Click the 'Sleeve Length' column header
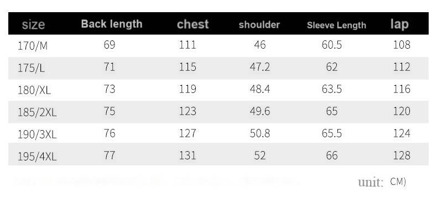This screenshot has height=202, width=437. point(336,25)
